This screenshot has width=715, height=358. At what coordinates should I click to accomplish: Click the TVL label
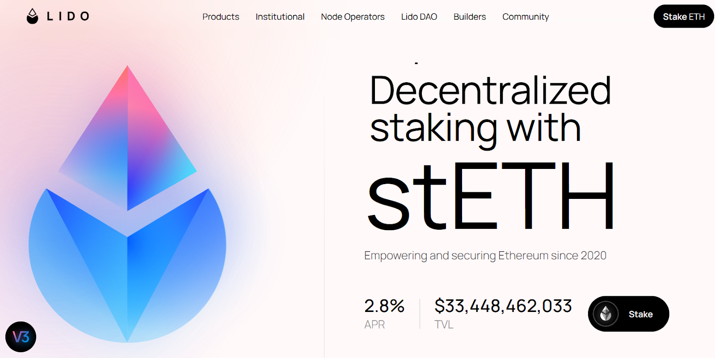click(444, 324)
